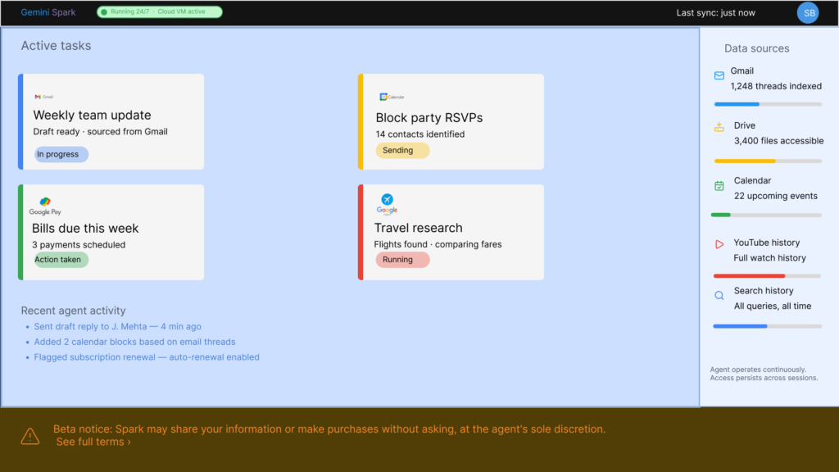Viewport: 839px width, 472px height.
Task: Open Added 2 calendar blocks activity entry
Action: click(x=134, y=342)
